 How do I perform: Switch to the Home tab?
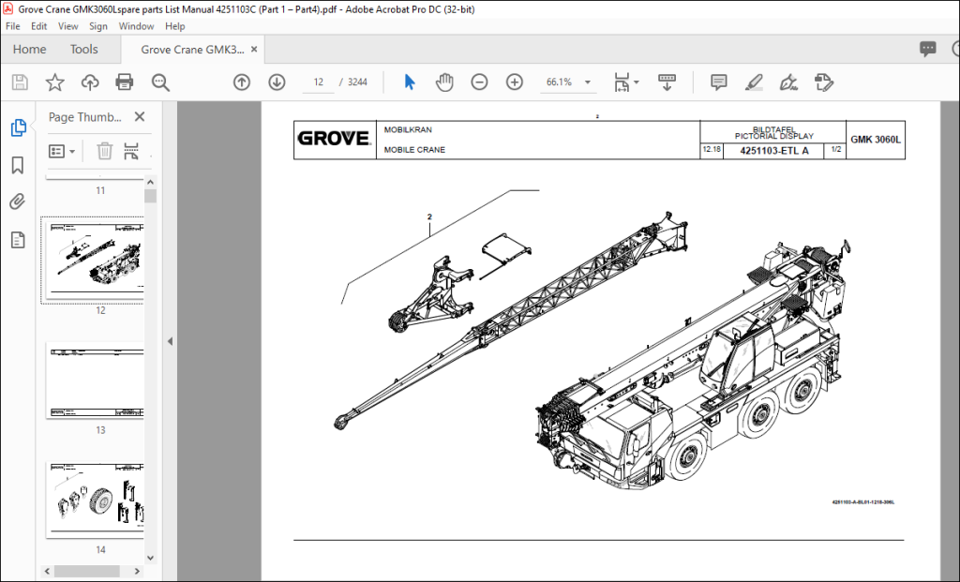29,49
